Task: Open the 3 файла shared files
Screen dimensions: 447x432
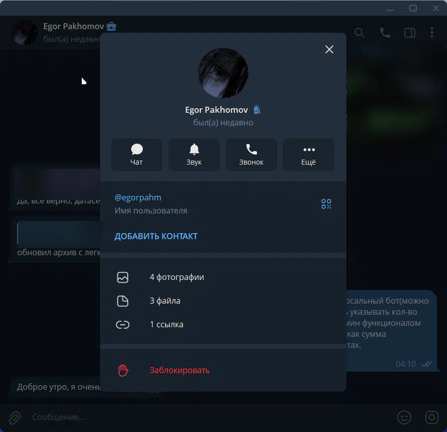Action: coord(165,301)
